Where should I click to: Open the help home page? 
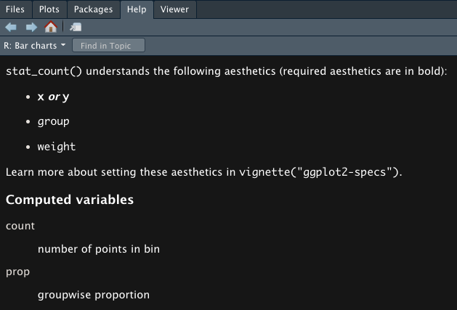tap(50, 28)
